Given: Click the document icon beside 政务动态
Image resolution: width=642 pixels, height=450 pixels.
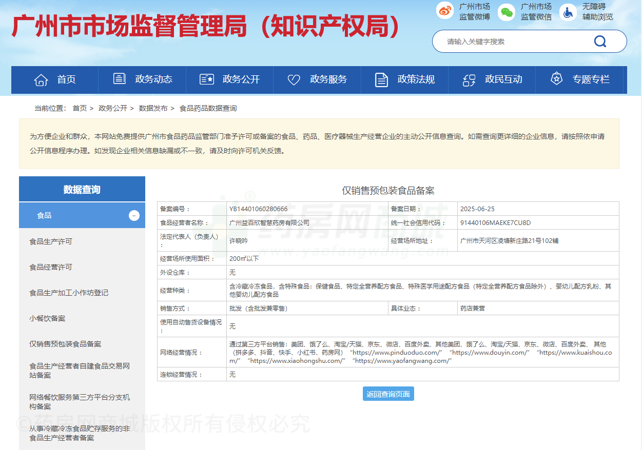Looking at the screenshot, I should [119, 79].
